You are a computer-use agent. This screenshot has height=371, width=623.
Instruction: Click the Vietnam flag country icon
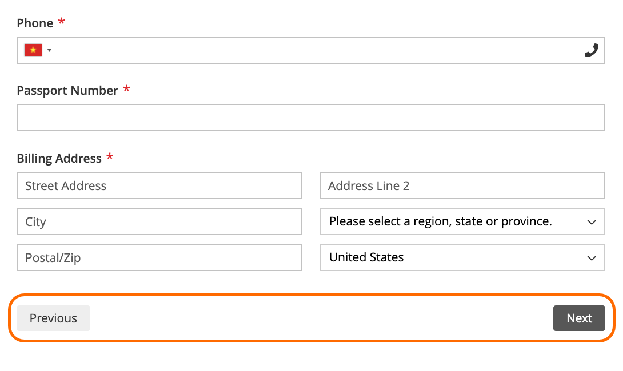[33, 50]
